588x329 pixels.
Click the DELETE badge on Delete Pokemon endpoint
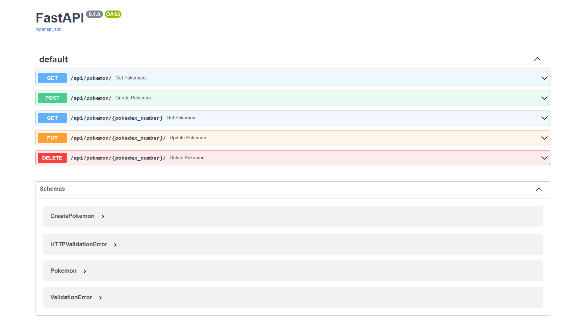pos(52,157)
